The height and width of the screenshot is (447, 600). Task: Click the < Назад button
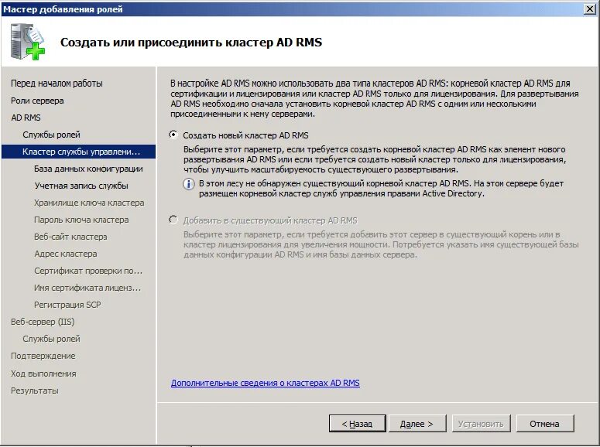[358, 424]
